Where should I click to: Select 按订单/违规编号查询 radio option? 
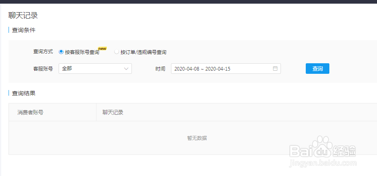[x=116, y=52]
